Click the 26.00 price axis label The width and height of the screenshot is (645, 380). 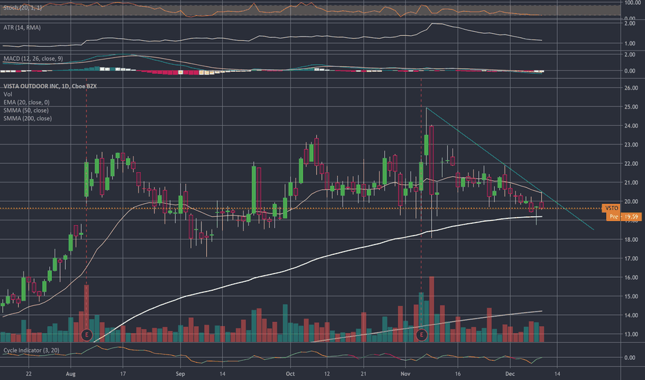(631, 88)
